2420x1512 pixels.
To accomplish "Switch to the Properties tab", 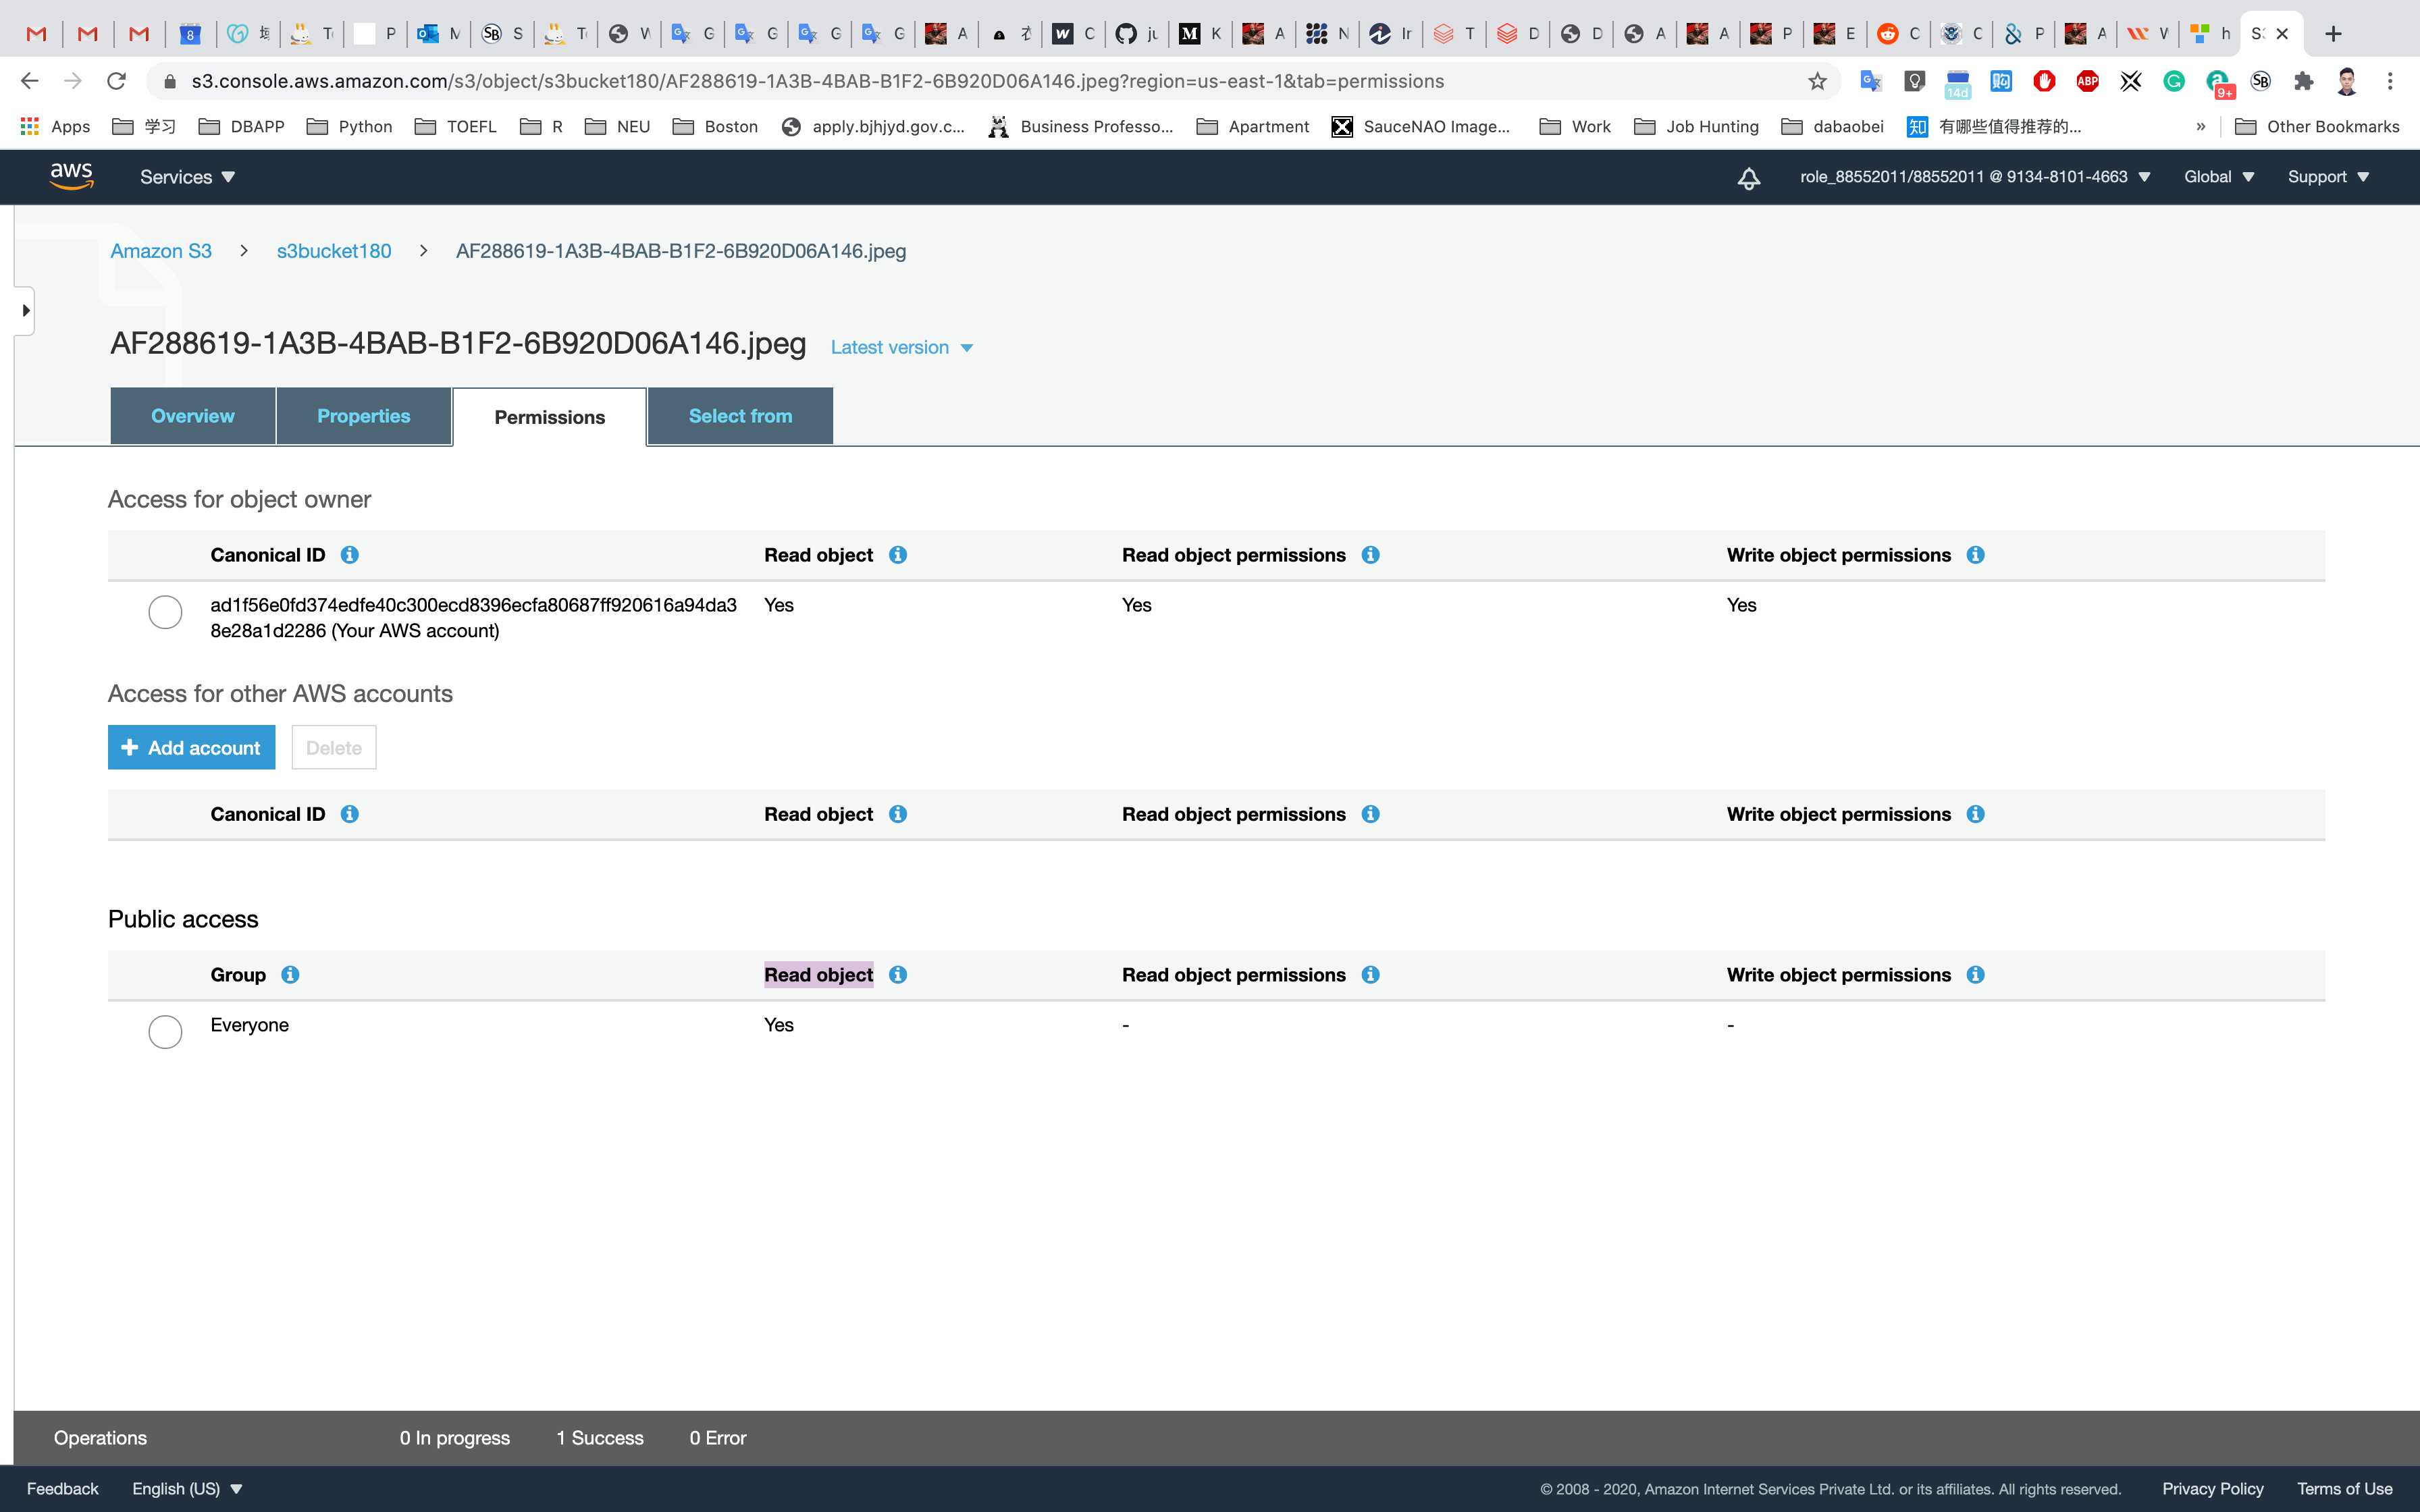I will [363, 416].
